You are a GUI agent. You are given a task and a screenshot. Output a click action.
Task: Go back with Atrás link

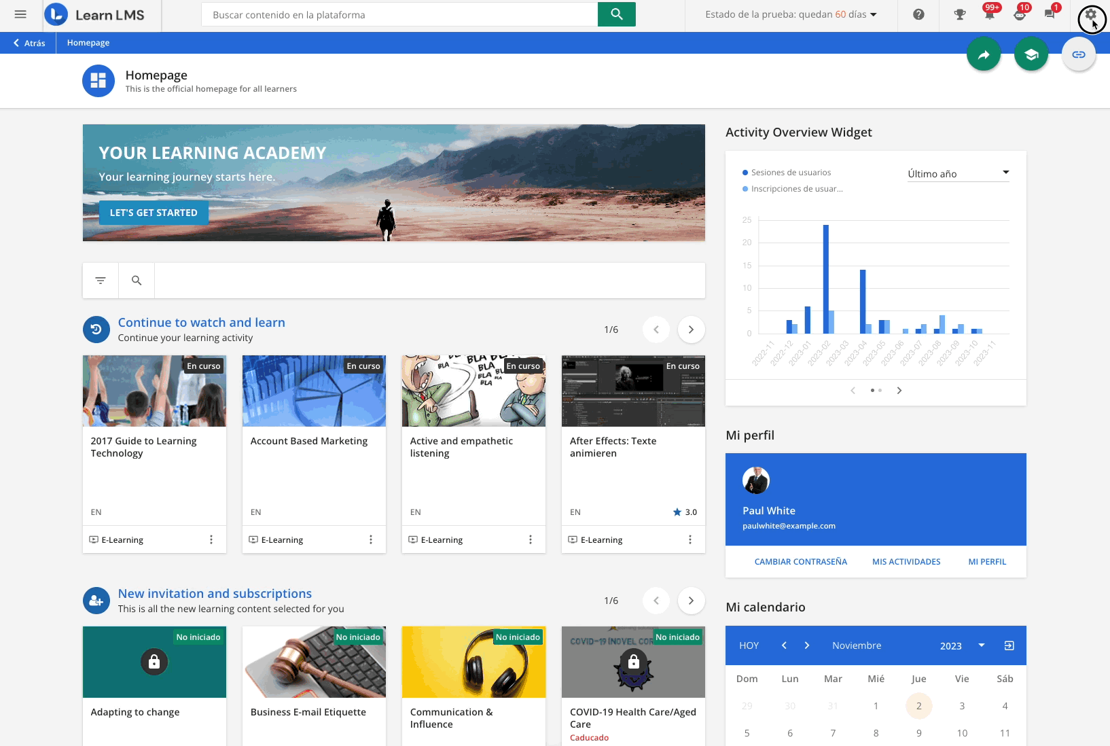tap(29, 43)
